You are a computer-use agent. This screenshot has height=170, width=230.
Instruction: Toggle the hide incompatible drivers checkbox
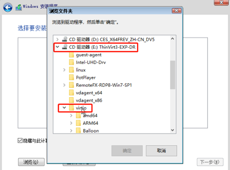(x=20, y=140)
